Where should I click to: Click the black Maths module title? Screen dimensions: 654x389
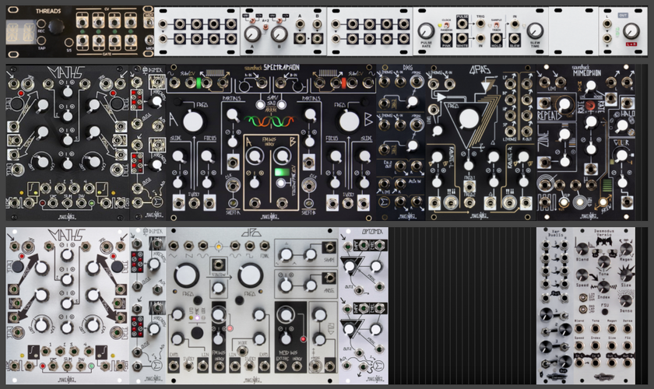67,72
